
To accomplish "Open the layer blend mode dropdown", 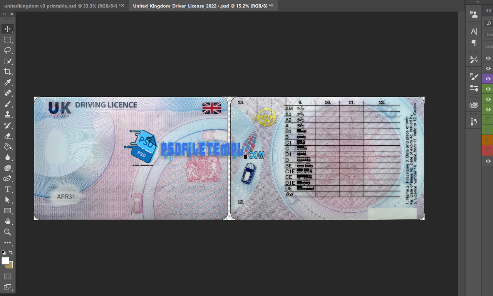I will click(489, 35).
